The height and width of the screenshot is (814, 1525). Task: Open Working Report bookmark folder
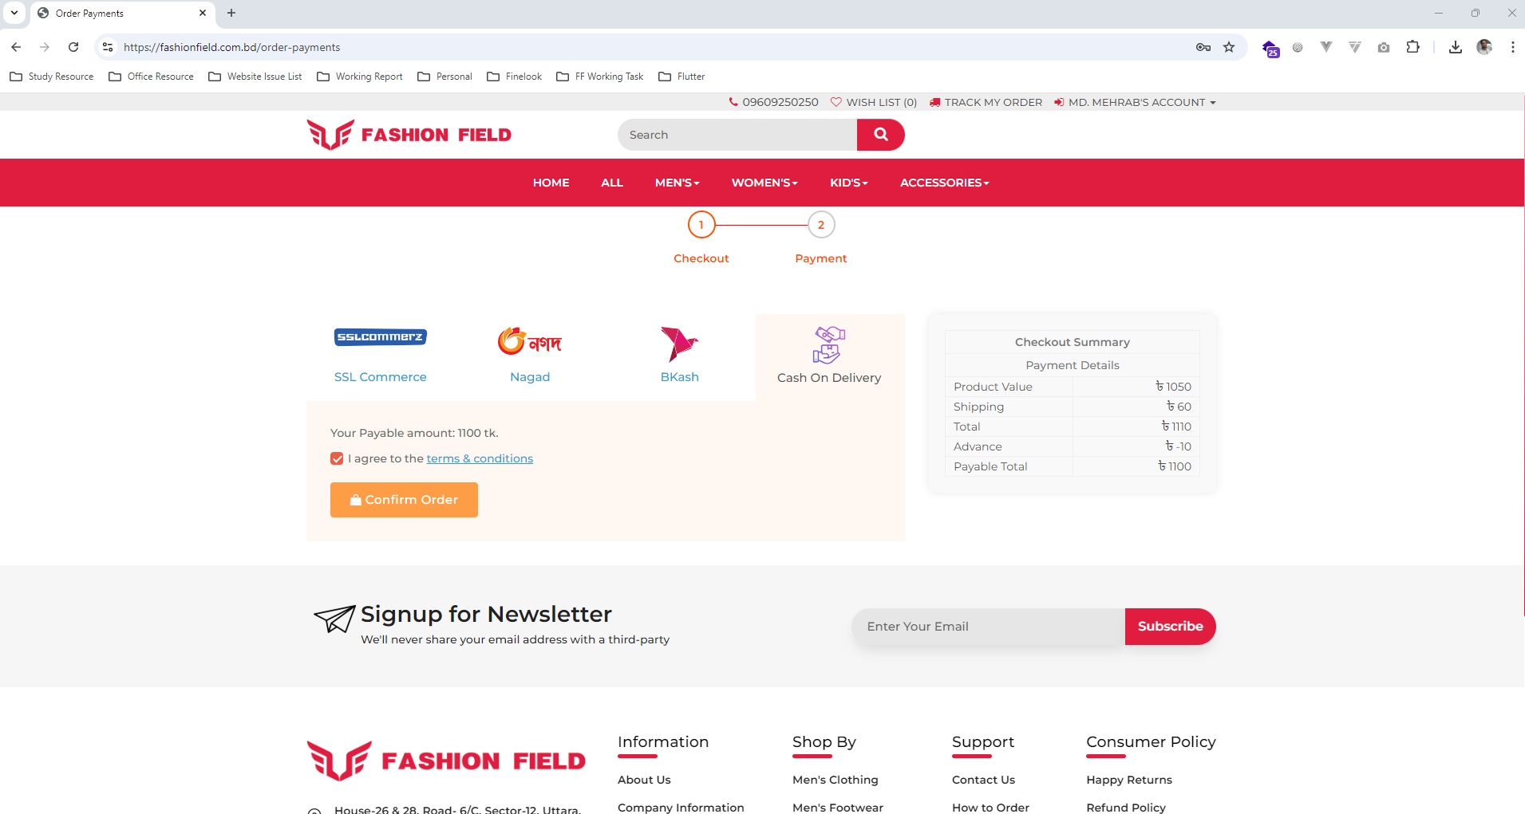coord(360,77)
